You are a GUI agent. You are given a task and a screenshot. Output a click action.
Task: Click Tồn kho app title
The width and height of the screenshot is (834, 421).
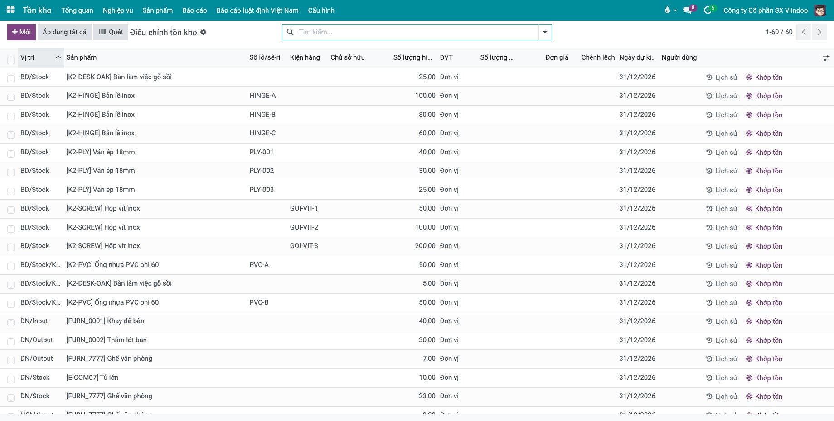click(x=37, y=10)
